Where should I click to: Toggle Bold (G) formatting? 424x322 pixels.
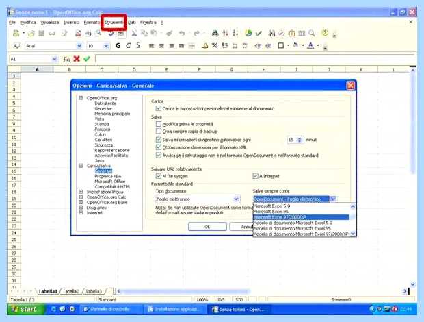[x=118, y=46]
